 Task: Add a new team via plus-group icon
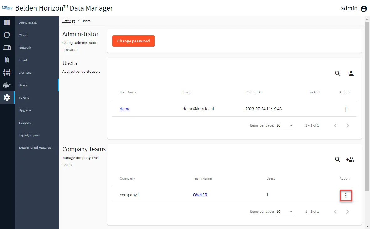350,159
